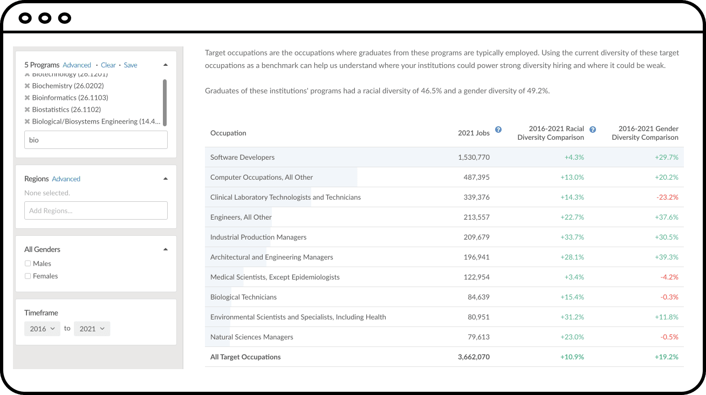706x395 pixels.
Task: Open the 2016 start year dropdown
Action: click(x=42, y=329)
